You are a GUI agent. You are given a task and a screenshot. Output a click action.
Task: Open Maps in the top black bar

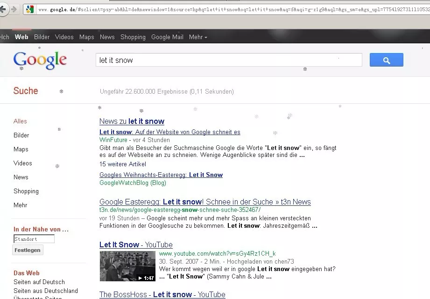click(x=87, y=37)
